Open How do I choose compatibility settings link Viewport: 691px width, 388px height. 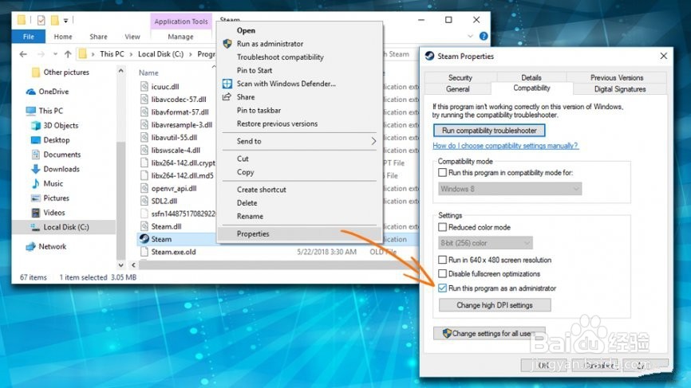tap(505, 146)
